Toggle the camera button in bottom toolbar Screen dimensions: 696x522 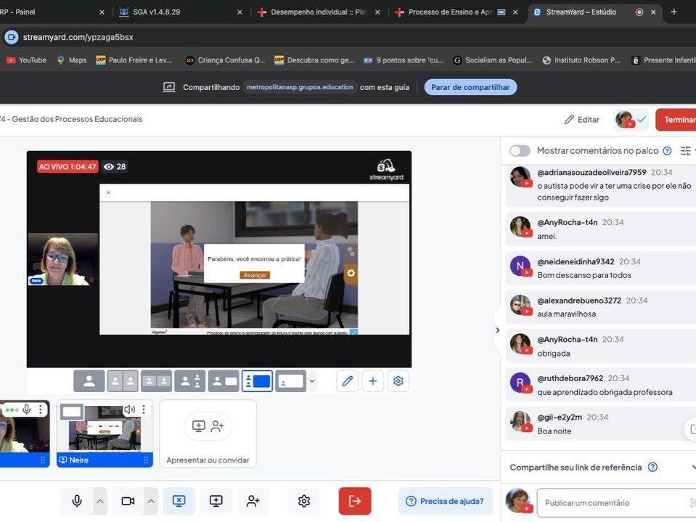coord(128,501)
